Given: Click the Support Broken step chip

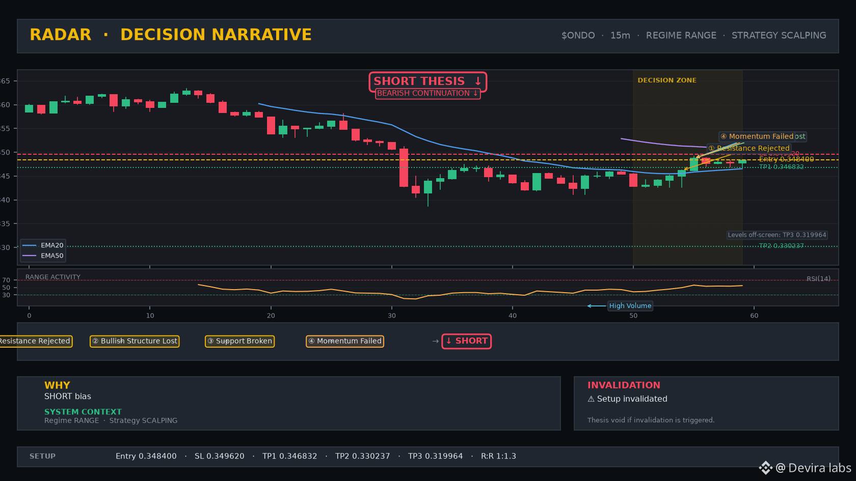Looking at the screenshot, I should tap(239, 341).
